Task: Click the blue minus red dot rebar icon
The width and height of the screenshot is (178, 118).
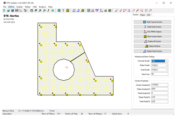Action: pyautogui.click(x=133, y=11)
